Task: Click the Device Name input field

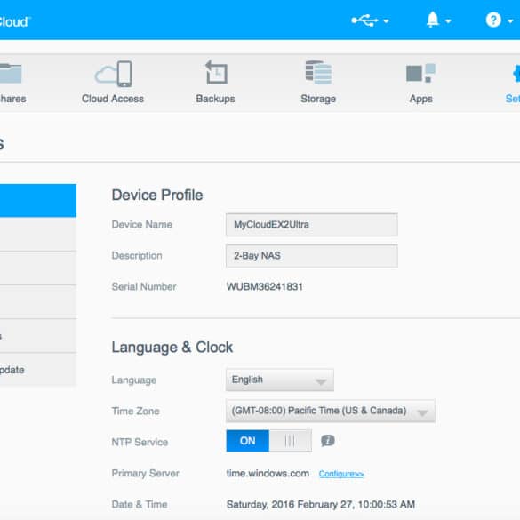Action: coord(312,225)
